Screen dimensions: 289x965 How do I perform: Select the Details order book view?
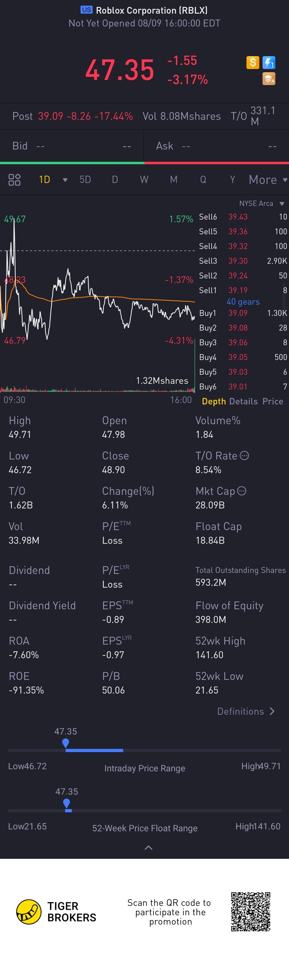coord(243,401)
